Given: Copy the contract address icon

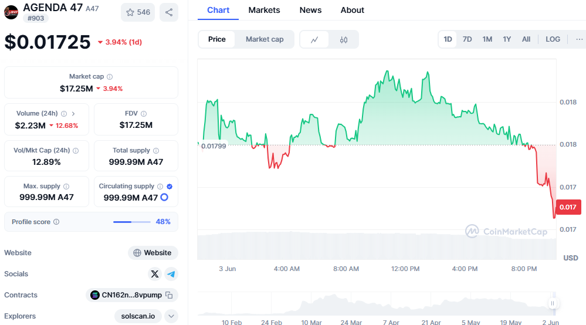Looking at the screenshot, I should click(x=169, y=295).
